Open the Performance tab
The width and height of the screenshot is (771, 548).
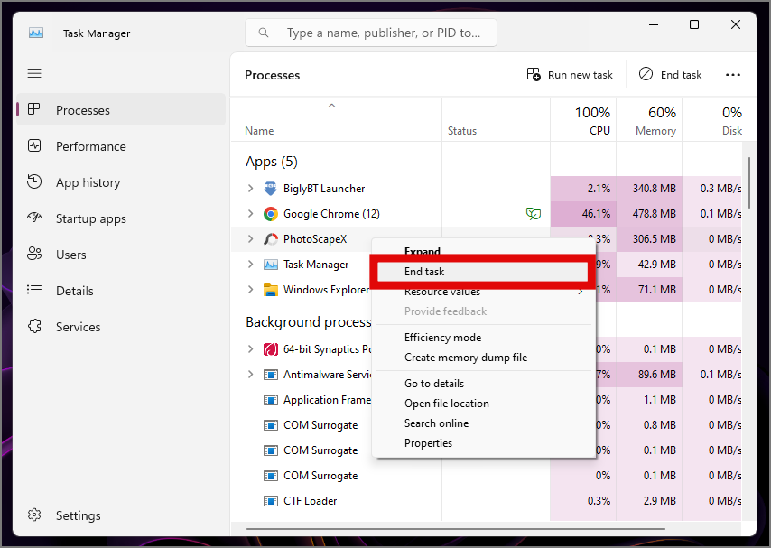tap(121, 146)
